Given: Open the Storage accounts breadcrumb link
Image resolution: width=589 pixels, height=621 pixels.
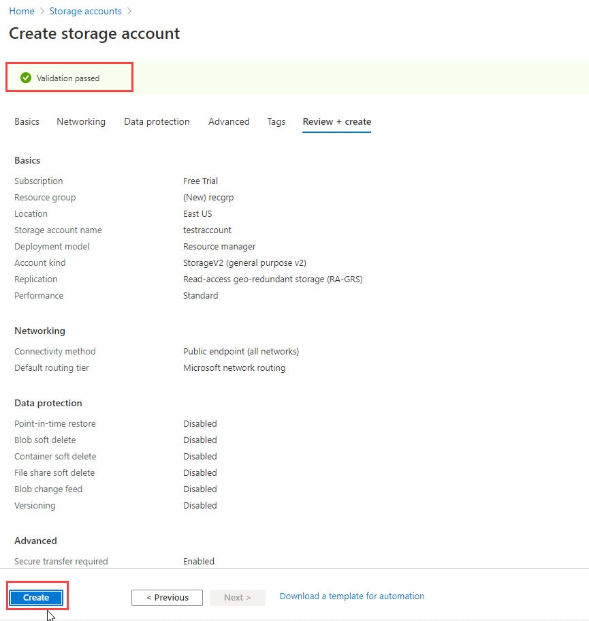Looking at the screenshot, I should coord(85,11).
